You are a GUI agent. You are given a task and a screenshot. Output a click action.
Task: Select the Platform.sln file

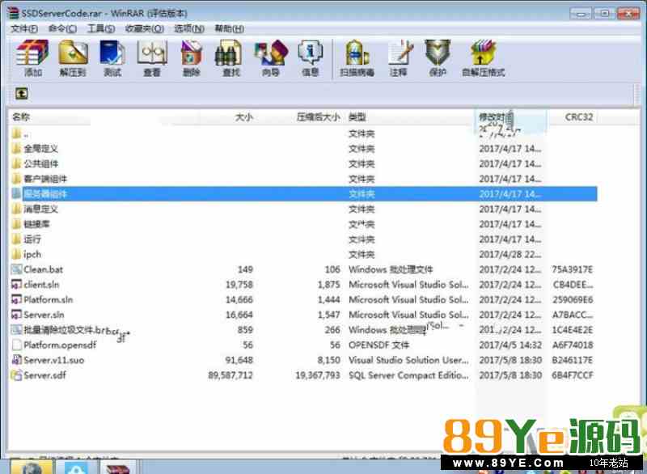(x=303, y=300)
